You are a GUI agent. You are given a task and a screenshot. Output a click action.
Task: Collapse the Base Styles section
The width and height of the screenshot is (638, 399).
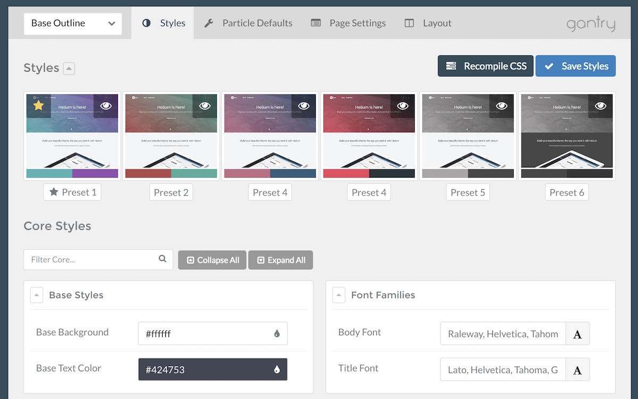pyautogui.click(x=36, y=295)
